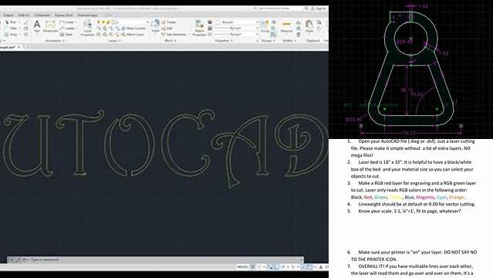Image resolution: width=493 pixels, height=278 pixels.
Task: Click the Paste clipboard icon
Action: (309, 26)
